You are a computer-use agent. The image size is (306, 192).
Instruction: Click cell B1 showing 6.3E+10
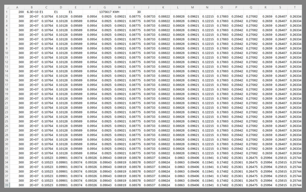pos(32,12)
